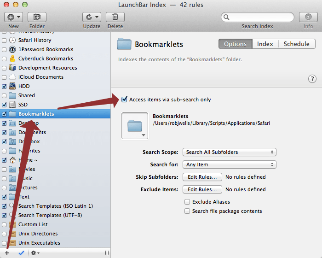The height and width of the screenshot is (258, 322).
Task: Click the plus add rule button at bottom
Action: point(7,253)
